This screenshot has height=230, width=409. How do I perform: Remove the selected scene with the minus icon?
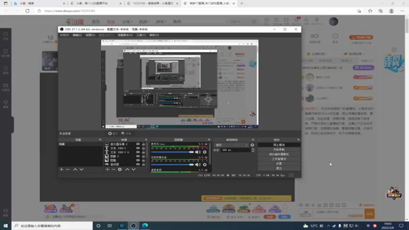(x=68, y=170)
